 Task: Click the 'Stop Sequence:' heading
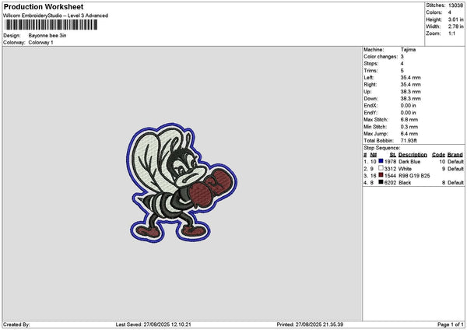(382, 148)
